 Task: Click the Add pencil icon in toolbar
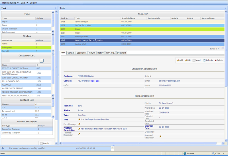click(178, 60)
